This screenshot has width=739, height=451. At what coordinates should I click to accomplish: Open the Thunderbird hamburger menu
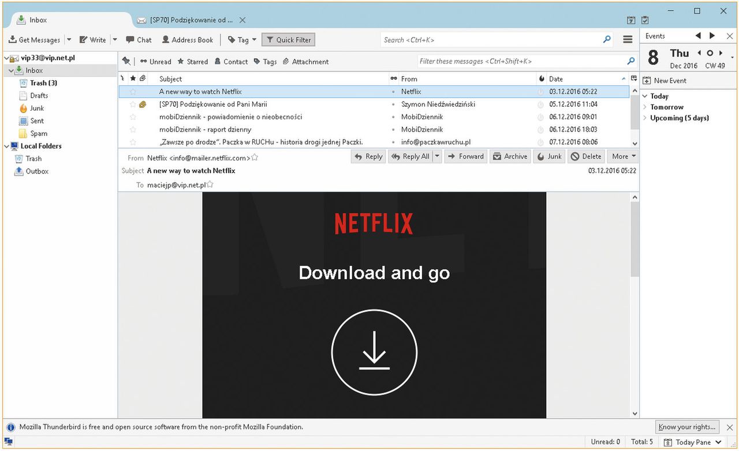pos(628,40)
